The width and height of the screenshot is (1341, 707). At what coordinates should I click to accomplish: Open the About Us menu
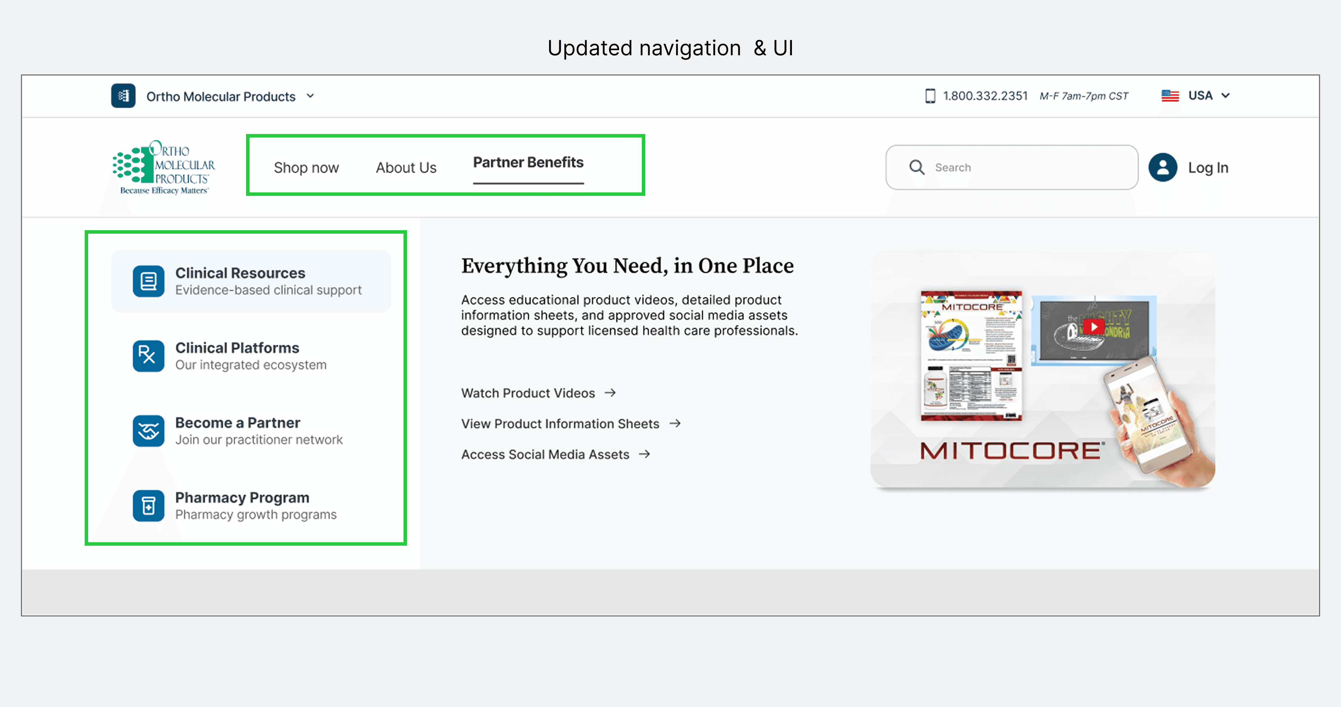point(406,168)
